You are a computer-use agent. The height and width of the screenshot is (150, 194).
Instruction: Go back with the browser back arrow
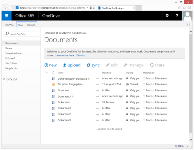pyautogui.click(x=5, y=8)
